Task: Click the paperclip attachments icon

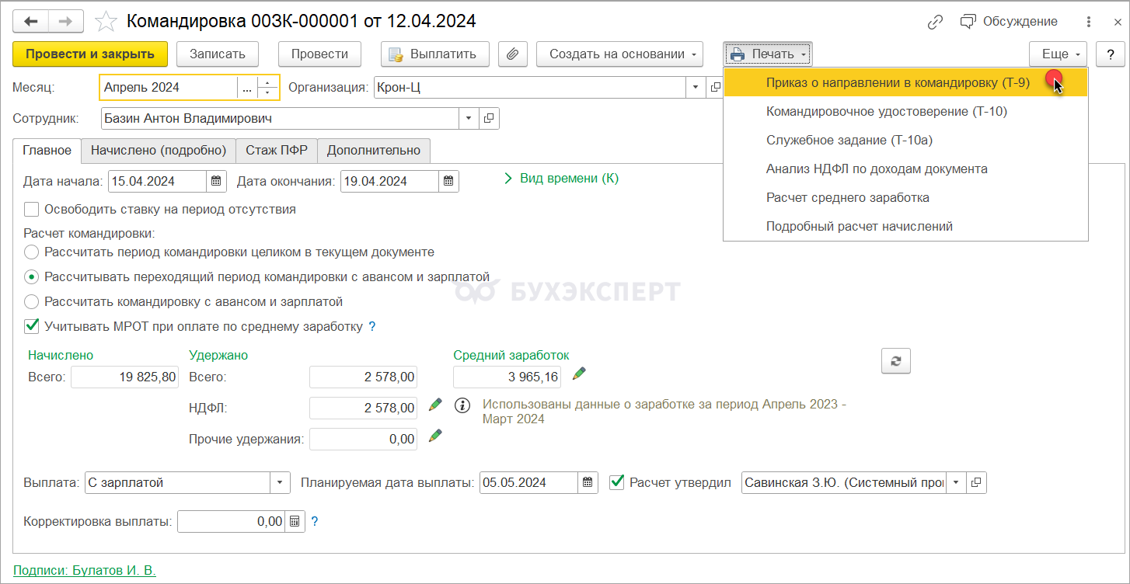Action: (x=512, y=54)
